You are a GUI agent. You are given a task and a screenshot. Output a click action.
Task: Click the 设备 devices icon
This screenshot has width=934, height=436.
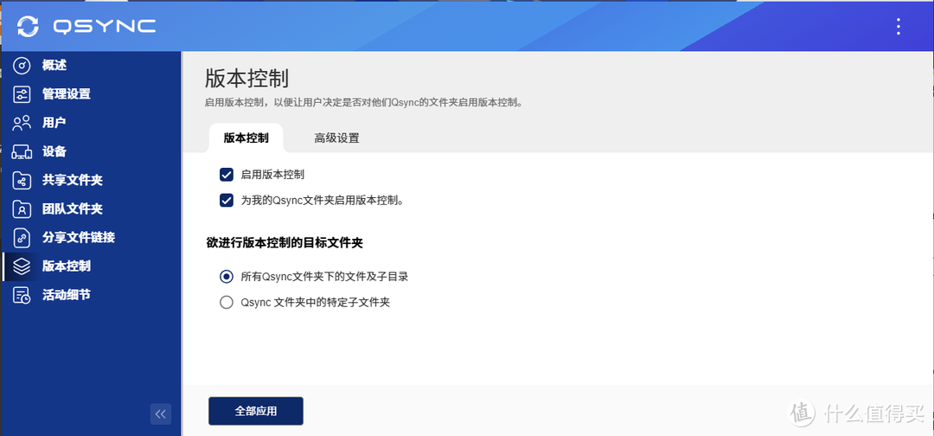tap(22, 151)
